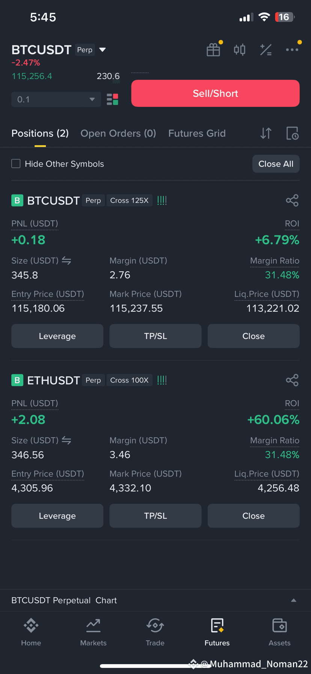This screenshot has width=311, height=674.
Task: Check Hide Other Symbols box
Action: tap(16, 164)
